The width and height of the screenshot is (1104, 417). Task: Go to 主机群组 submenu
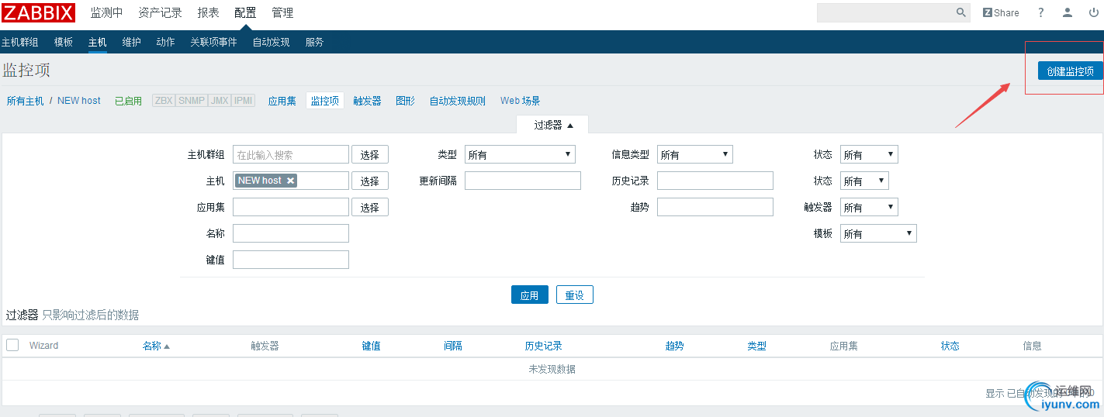19,42
